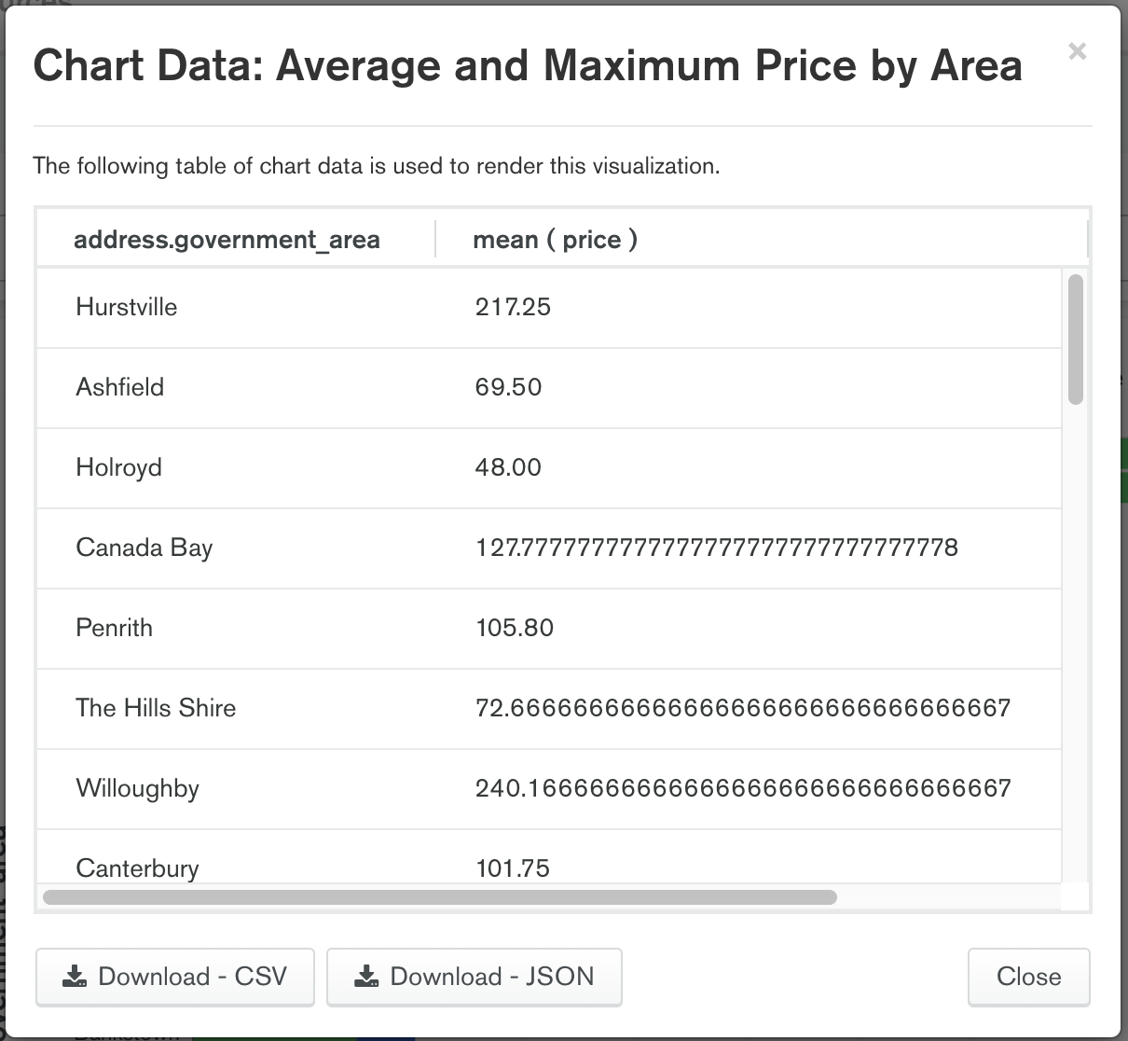Select the Ashfield area cell
This screenshot has height=1041, width=1128.
coord(119,387)
